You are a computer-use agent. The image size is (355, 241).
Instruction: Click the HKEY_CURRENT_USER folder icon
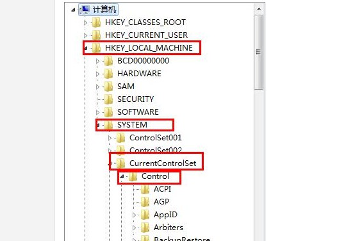tap(97, 35)
